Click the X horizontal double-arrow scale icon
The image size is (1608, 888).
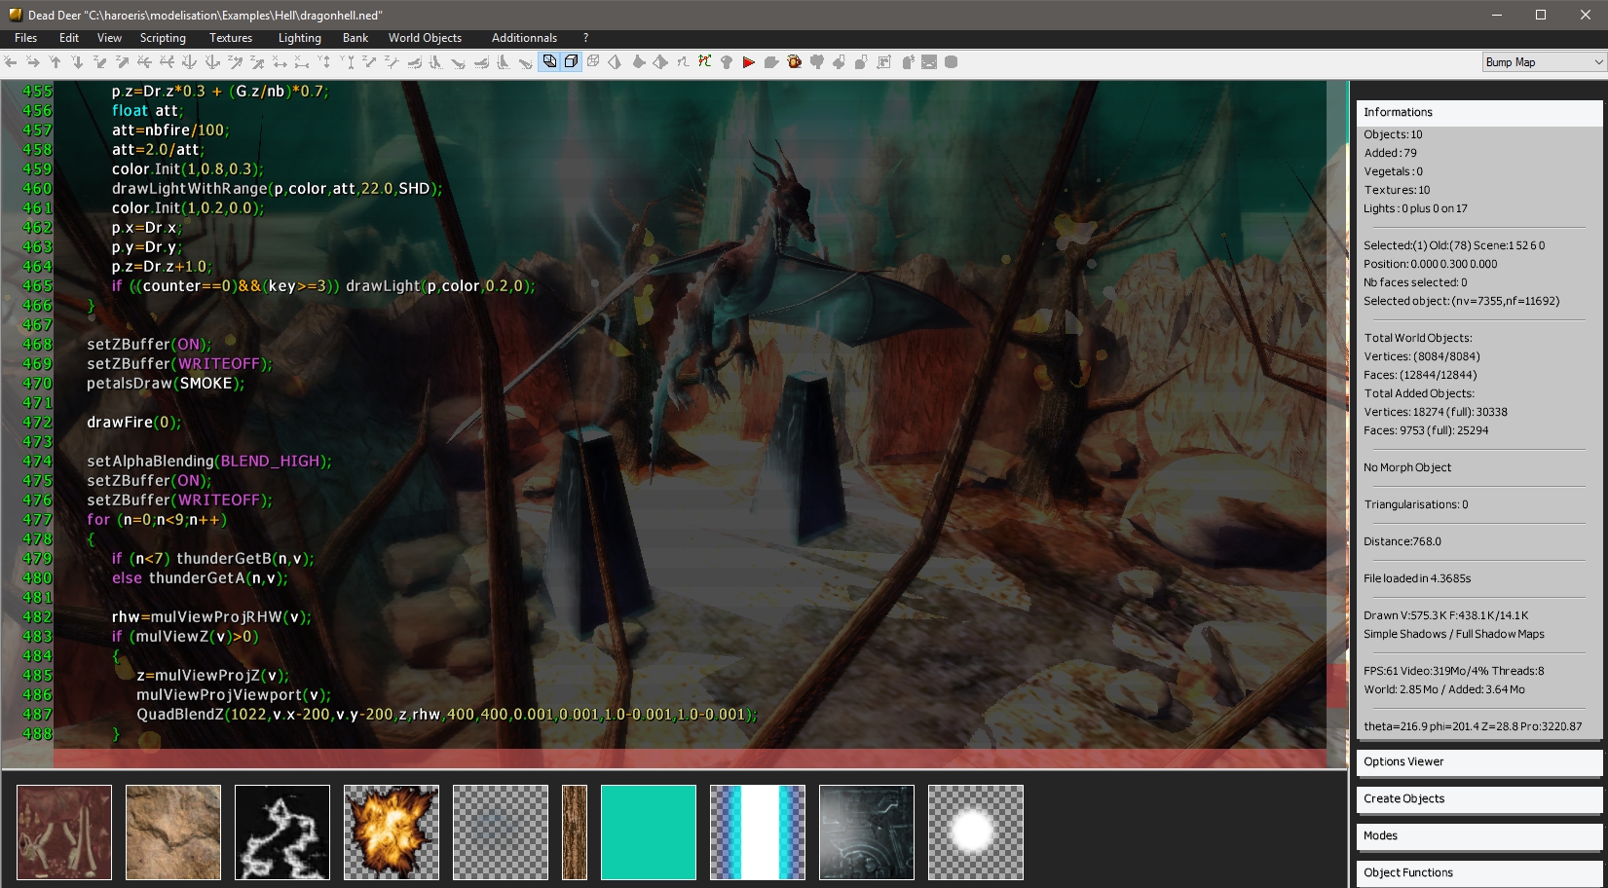pos(280,62)
